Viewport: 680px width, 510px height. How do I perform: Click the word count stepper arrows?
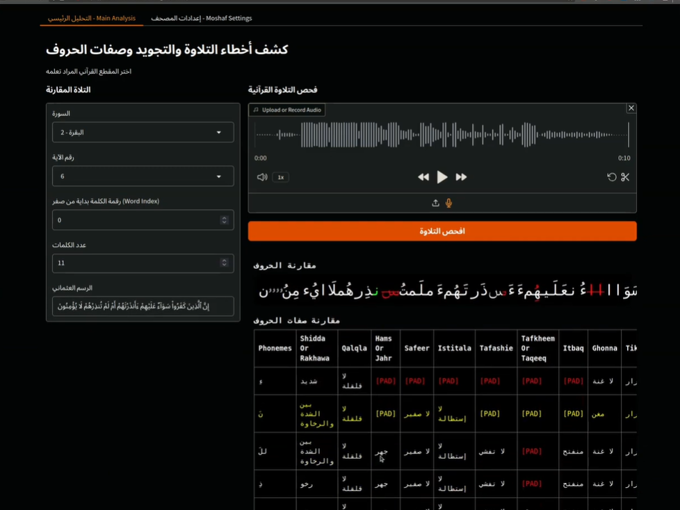(224, 263)
